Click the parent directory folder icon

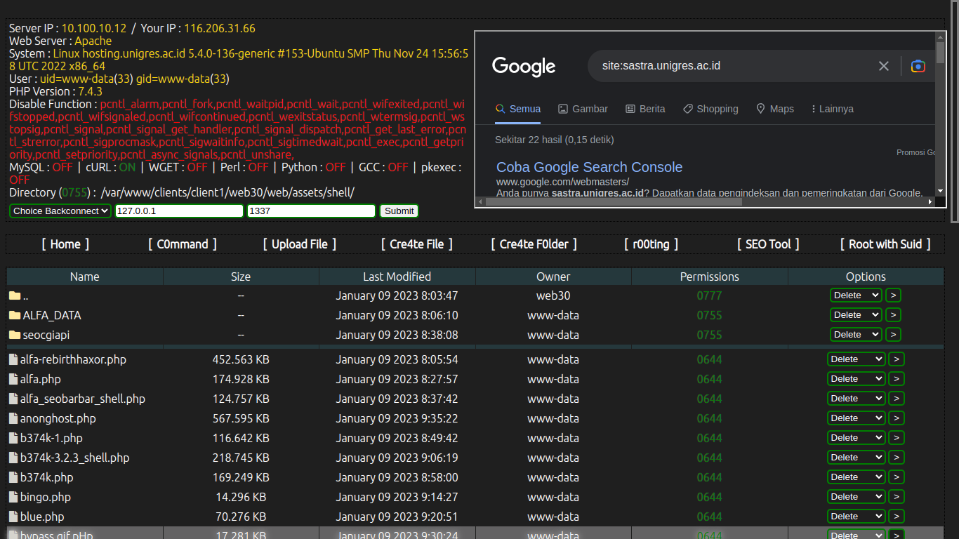pyautogui.click(x=15, y=295)
